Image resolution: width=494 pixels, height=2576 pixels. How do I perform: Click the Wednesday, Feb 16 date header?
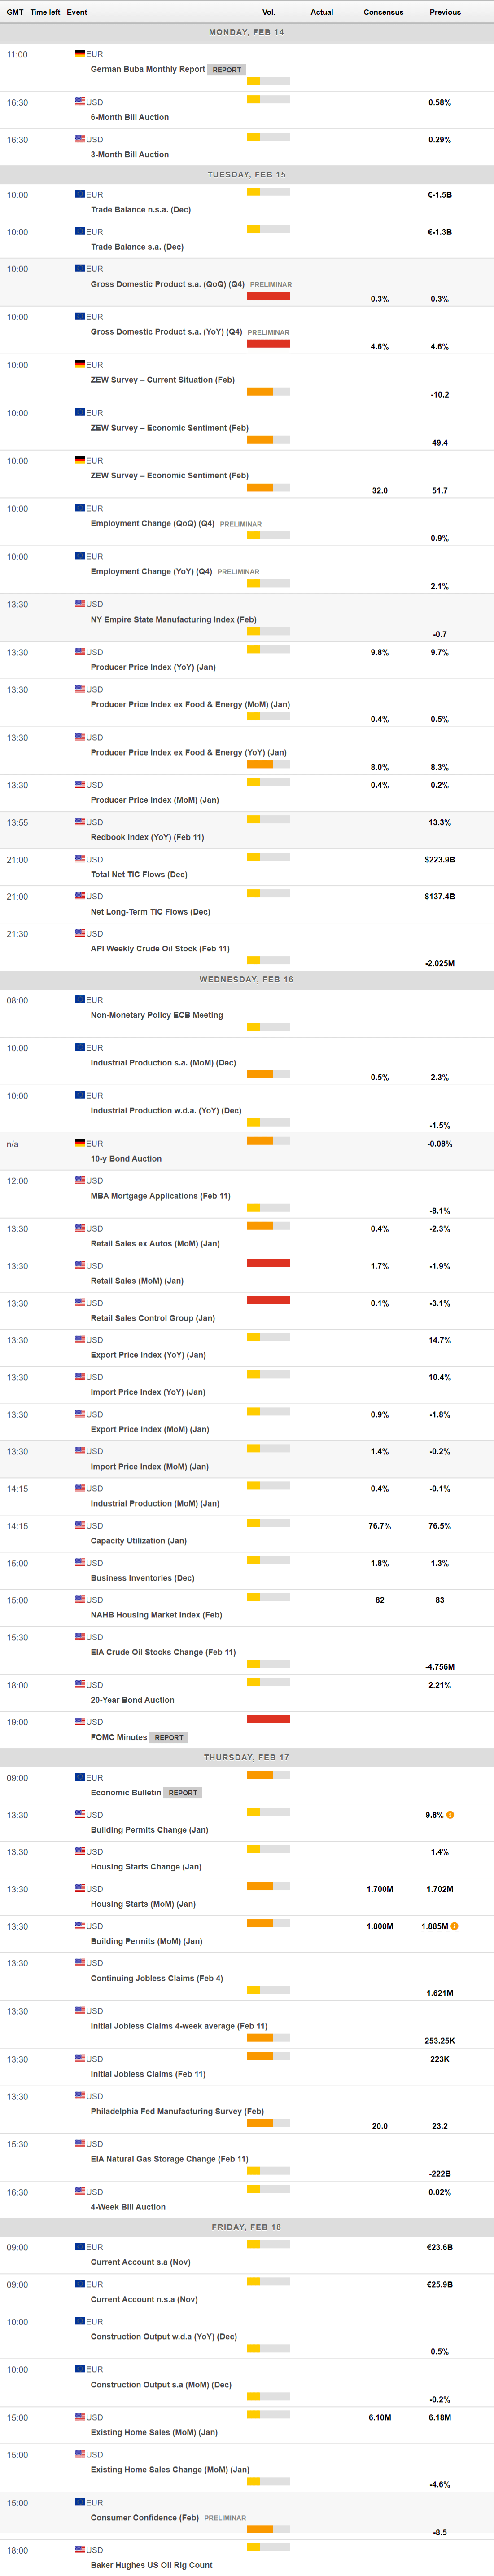tap(246, 980)
